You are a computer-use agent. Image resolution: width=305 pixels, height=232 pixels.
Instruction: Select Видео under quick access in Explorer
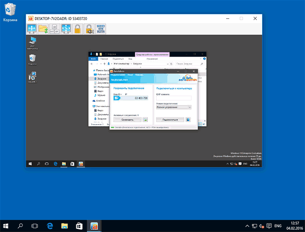tap(99, 91)
